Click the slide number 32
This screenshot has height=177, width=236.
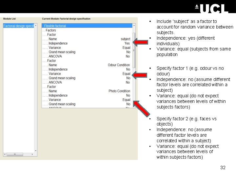(x=223, y=167)
